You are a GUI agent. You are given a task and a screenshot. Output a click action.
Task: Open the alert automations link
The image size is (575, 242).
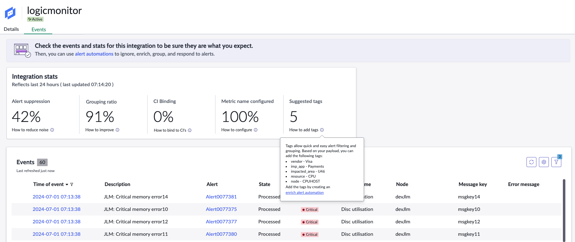[94, 54]
